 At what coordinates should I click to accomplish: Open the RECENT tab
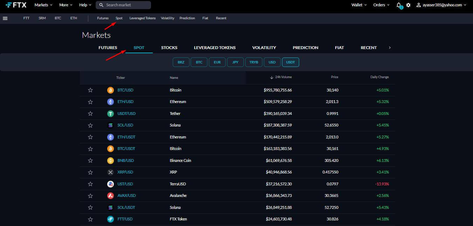[369, 48]
